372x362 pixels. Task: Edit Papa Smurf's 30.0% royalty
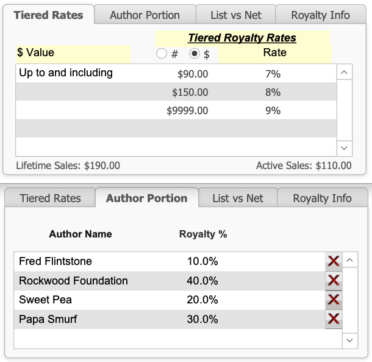point(202,319)
